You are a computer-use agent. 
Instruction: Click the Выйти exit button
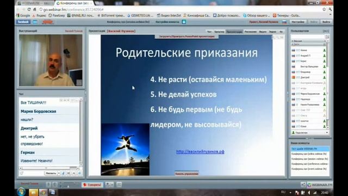pos(326,22)
